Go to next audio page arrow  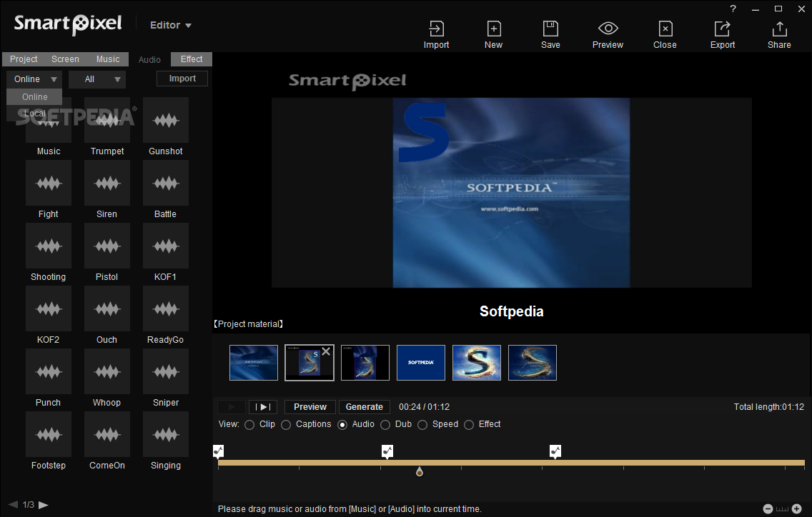[44, 505]
